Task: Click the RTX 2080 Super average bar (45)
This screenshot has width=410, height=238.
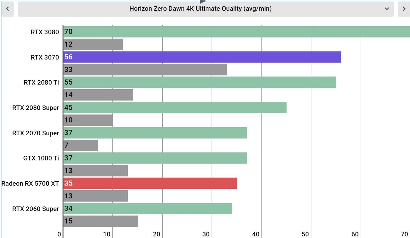Action: (x=175, y=107)
